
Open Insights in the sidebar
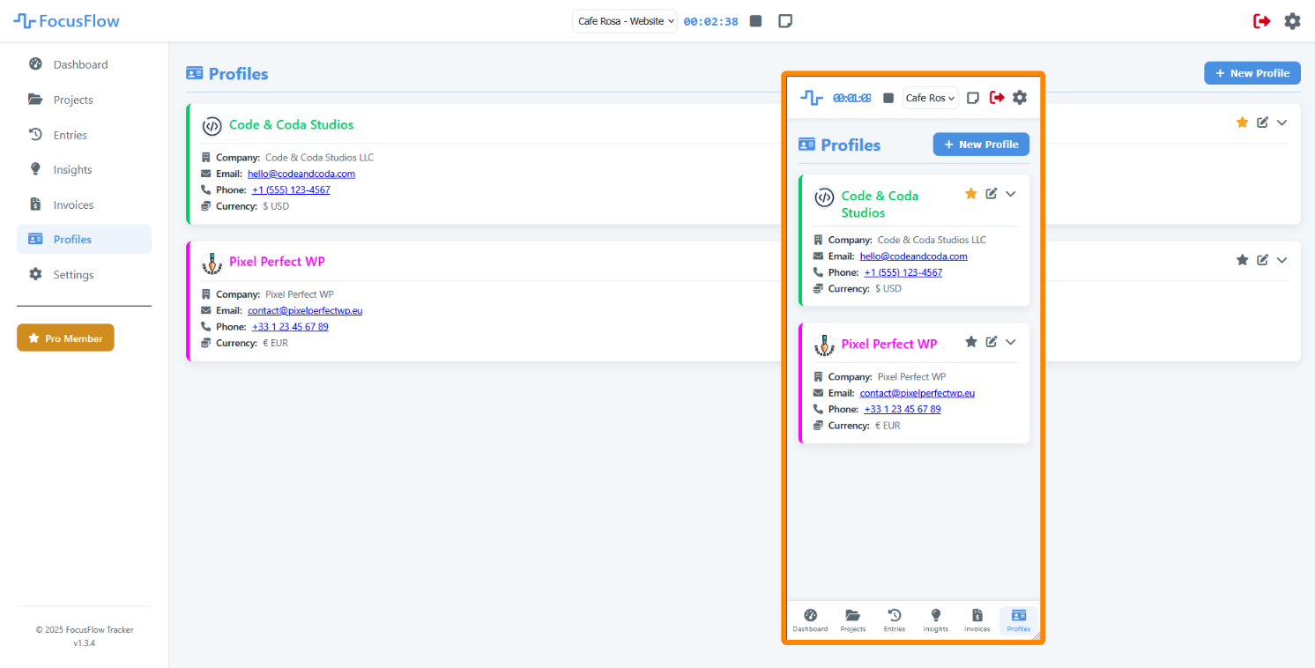tap(84, 169)
